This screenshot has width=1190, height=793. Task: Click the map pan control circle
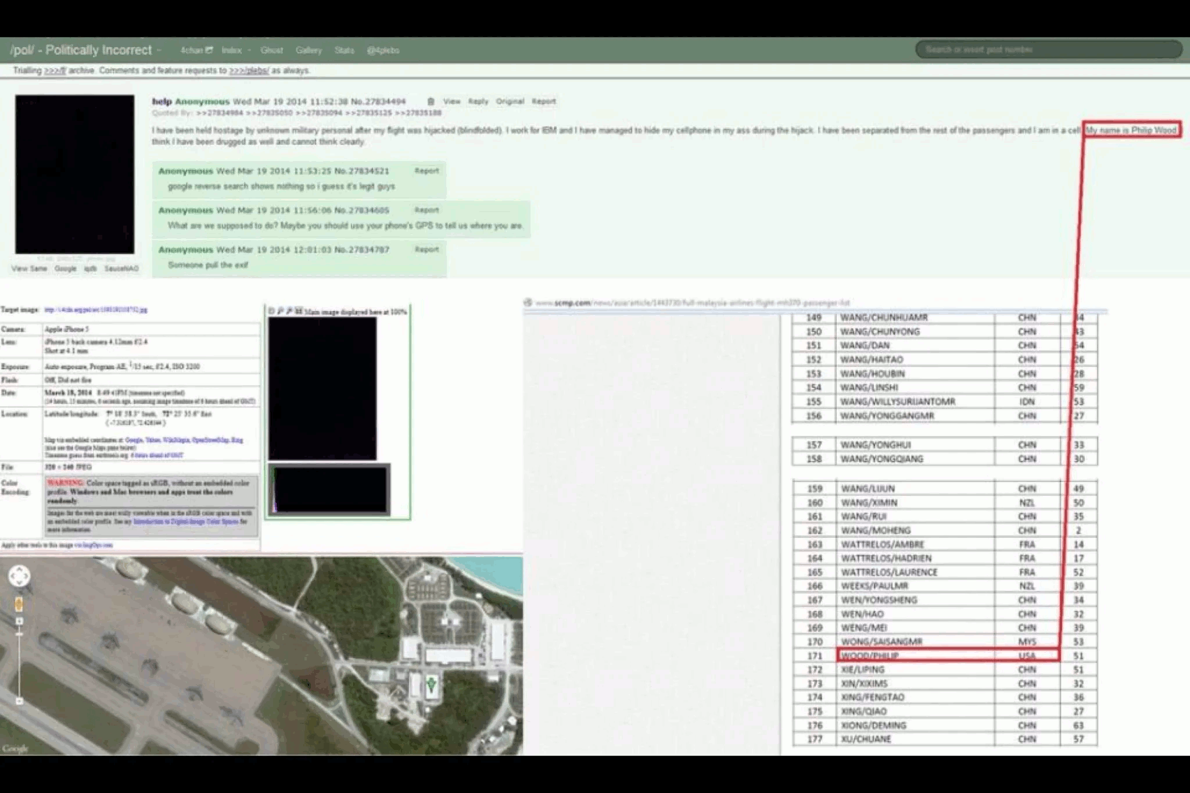(x=19, y=576)
